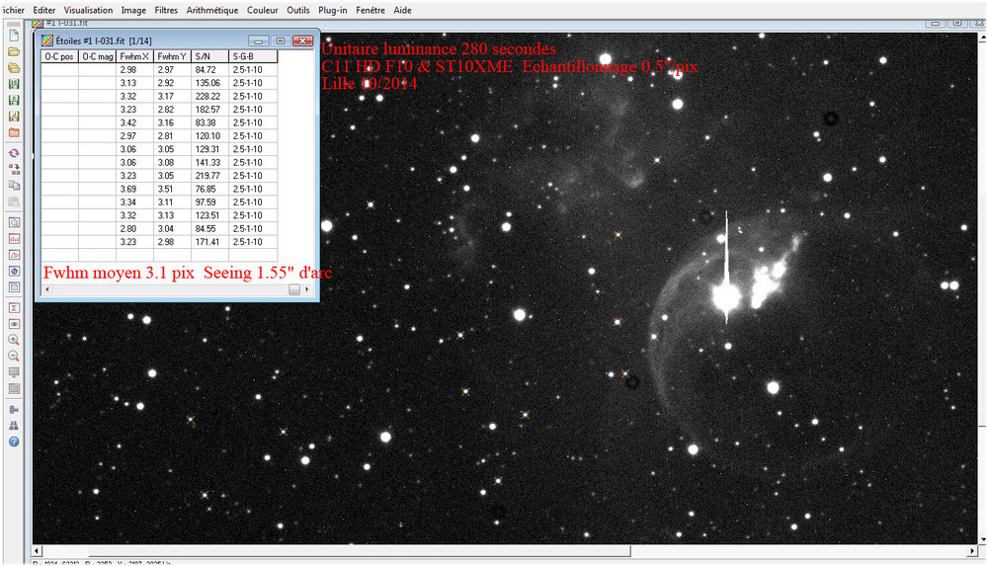This screenshot has height=566, width=988.
Task: Click the magnifier-in-window inspect icon
Action: pos(14,222)
